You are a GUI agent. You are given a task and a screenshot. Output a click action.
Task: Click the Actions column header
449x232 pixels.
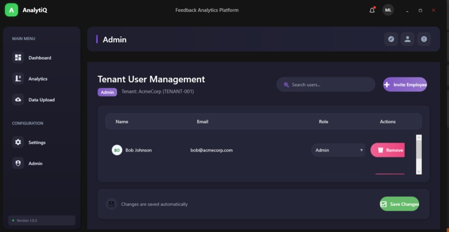[x=388, y=122]
